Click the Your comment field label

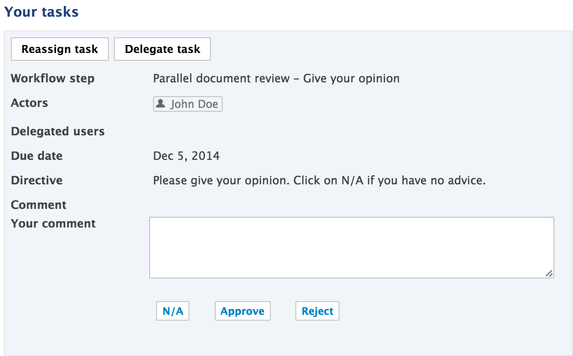(53, 224)
